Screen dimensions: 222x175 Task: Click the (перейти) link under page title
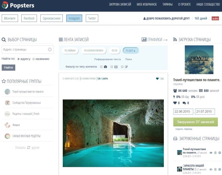click(178, 84)
